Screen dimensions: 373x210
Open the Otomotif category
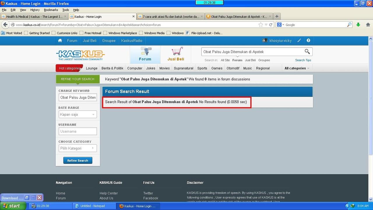click(x=233, y=68)
